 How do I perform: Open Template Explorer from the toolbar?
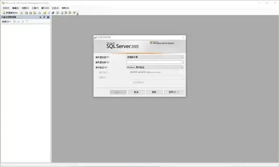pos(70,13)
